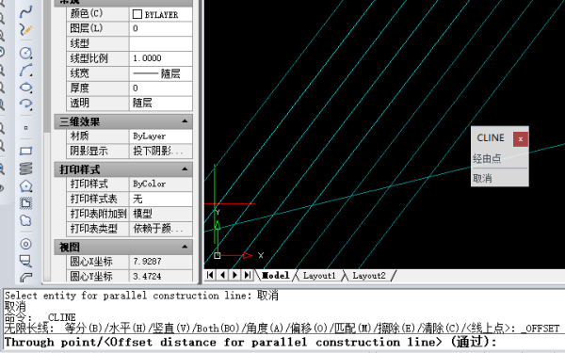Collapse the 打印样式 section

(185, 168)
